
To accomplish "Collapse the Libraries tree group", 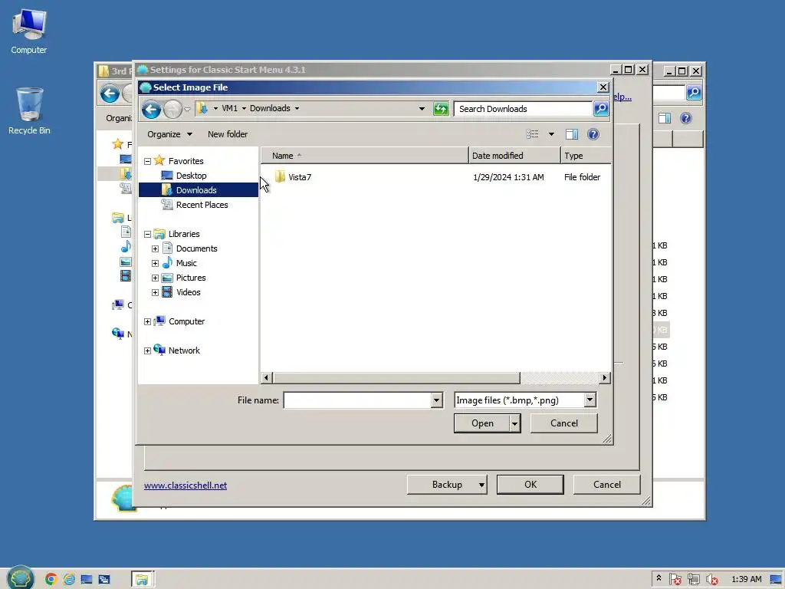I will tap(148, 234).
